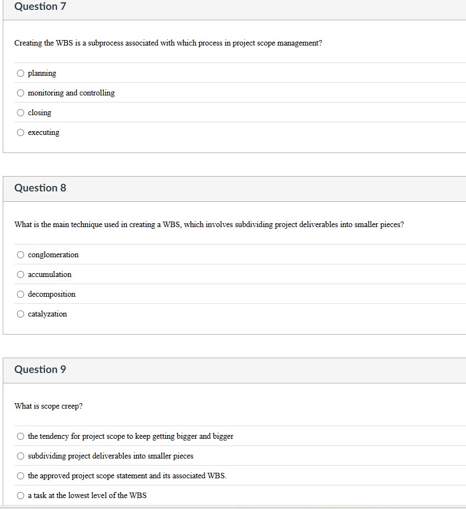This screenshot has height=509, width=466.
Task: Pick catalyzation for Question 8
Action: pos(20,313)
